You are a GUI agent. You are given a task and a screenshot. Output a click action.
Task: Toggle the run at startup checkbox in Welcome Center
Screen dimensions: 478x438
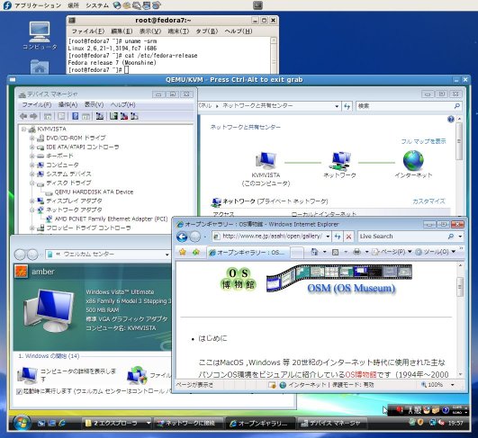click(19, 392)
